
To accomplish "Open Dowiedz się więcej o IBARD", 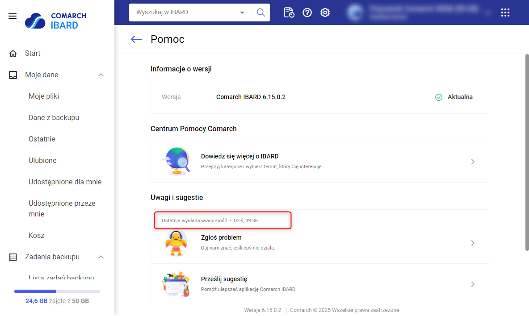I will coord(319,162).
